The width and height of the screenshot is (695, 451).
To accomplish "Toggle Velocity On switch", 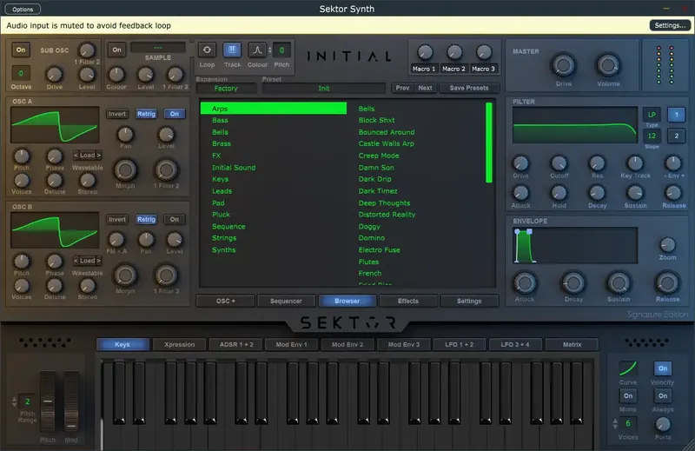I will [663, 368].
